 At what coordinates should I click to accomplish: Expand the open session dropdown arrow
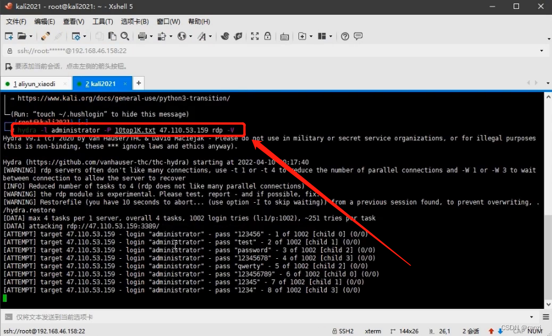pyautogui.click(x=31, y=36)
